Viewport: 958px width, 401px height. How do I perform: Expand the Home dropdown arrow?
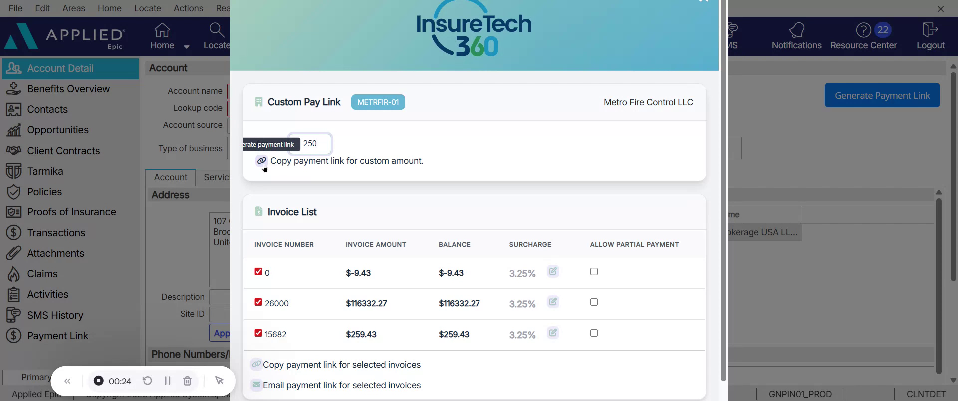coord(187,47)
